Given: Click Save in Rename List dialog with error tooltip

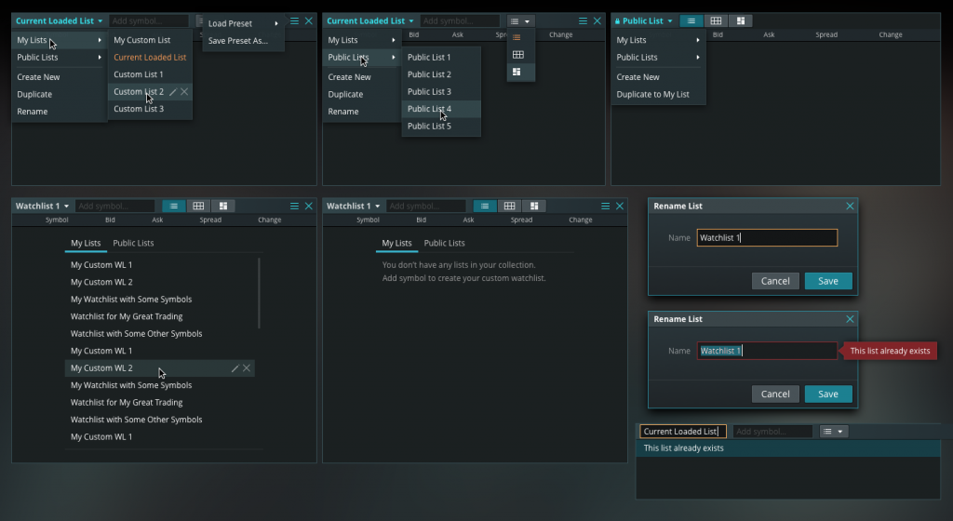Looking at the screenshot, I should 828,394.
